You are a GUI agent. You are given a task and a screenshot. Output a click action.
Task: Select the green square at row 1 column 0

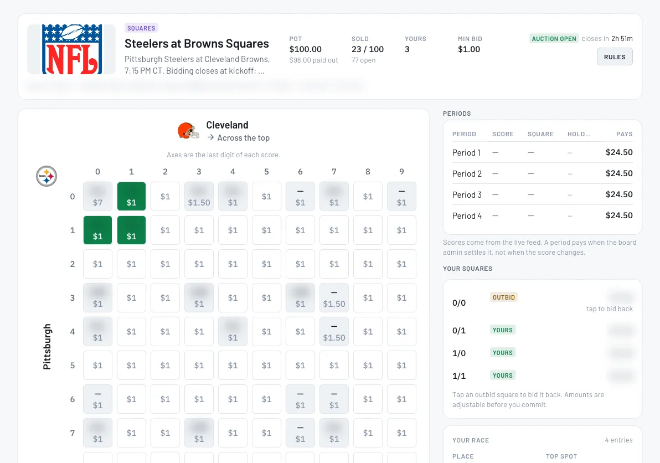[97, 230]
